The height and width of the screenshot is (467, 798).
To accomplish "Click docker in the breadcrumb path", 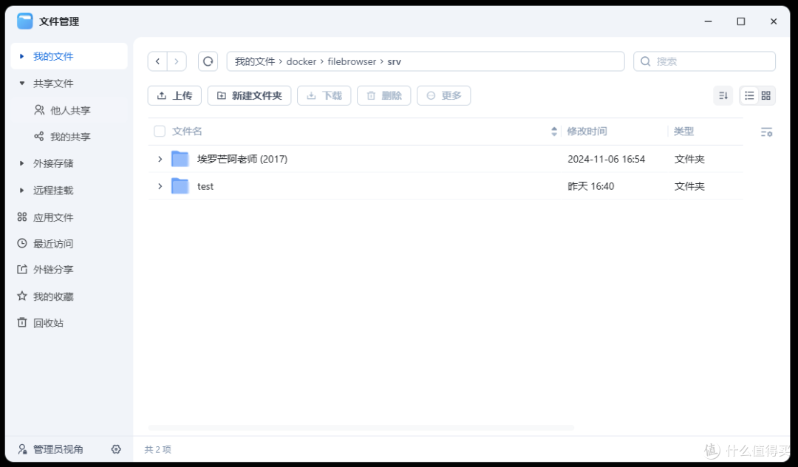I will [301, 61].
